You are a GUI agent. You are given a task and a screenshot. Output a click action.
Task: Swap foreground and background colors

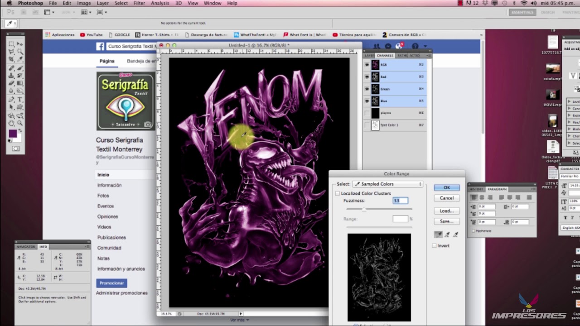[20, 131]
